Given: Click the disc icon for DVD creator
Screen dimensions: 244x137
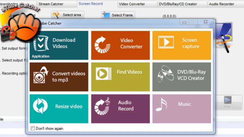Looking at the screenshot, I should click(x=166, y=74).
